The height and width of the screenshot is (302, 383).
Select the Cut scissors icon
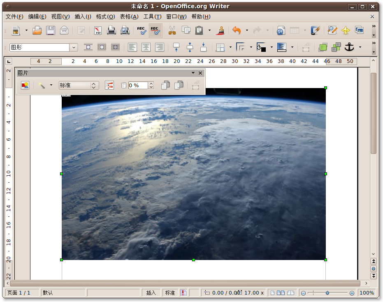[x=172, y=30]
